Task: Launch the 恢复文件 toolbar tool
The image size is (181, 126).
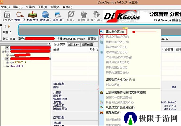Action: [33, 16]
